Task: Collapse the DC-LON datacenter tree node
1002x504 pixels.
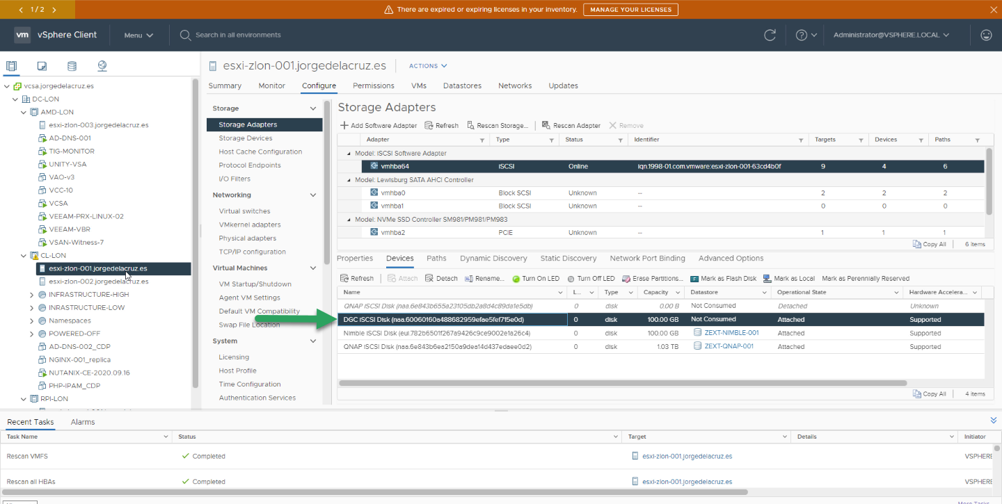Action: (x=17, y=99)
